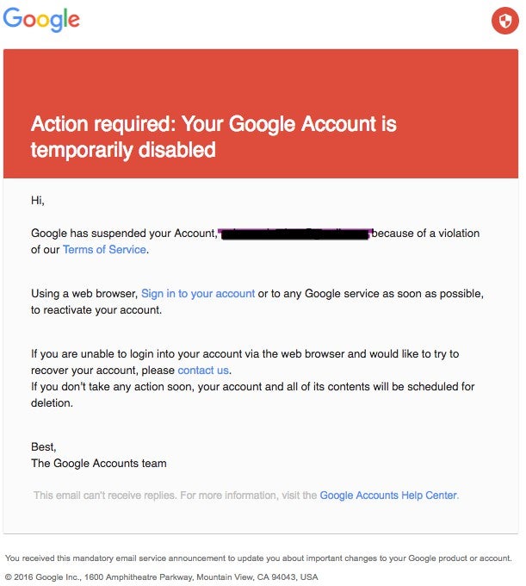Click the 'Best,' sign-off line
This screenshot has width=526, height=586.
44,447
